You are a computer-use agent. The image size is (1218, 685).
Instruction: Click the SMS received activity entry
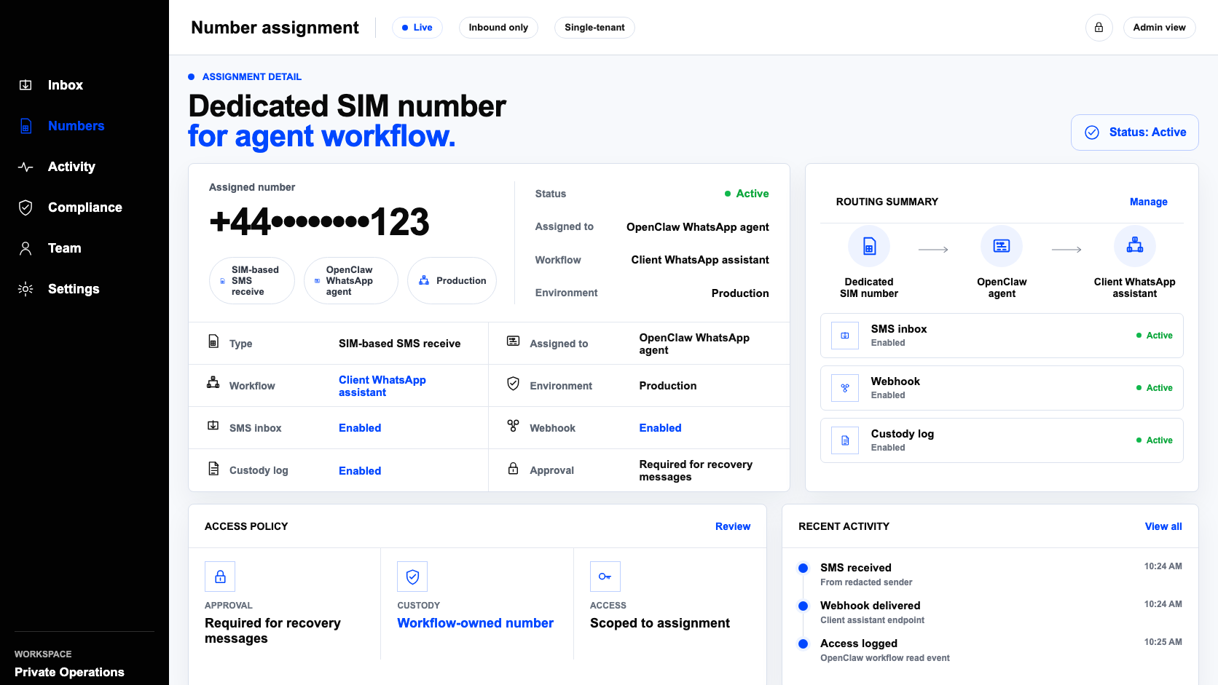point(991,574)
